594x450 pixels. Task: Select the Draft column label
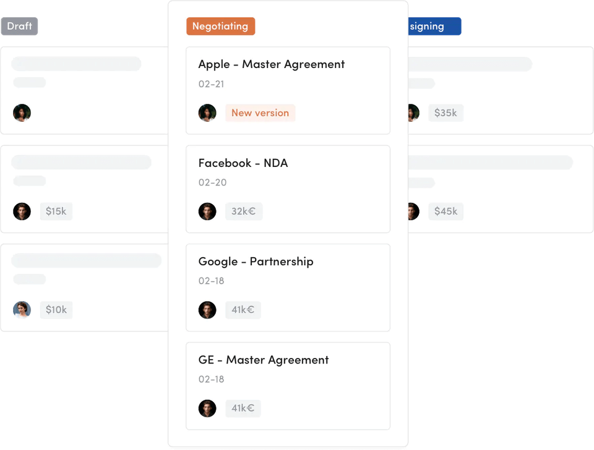(x=20, y=27)
